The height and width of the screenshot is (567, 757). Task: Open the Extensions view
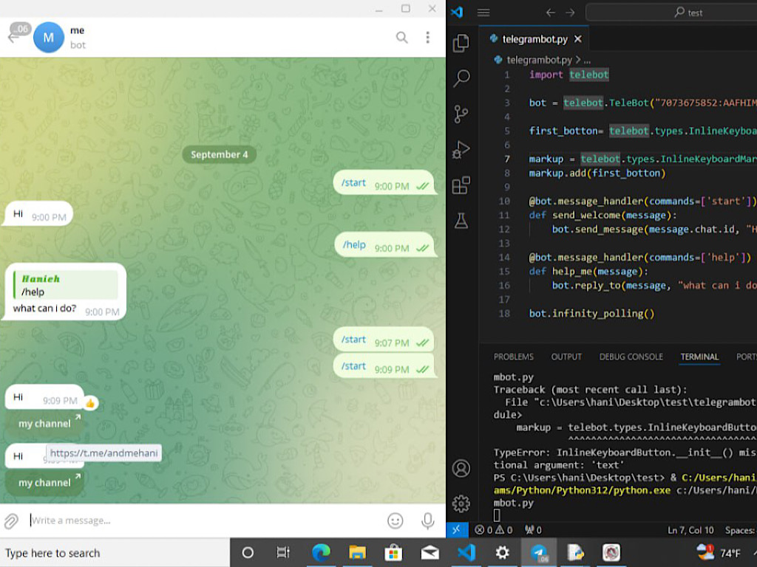(x=461, y=185)
